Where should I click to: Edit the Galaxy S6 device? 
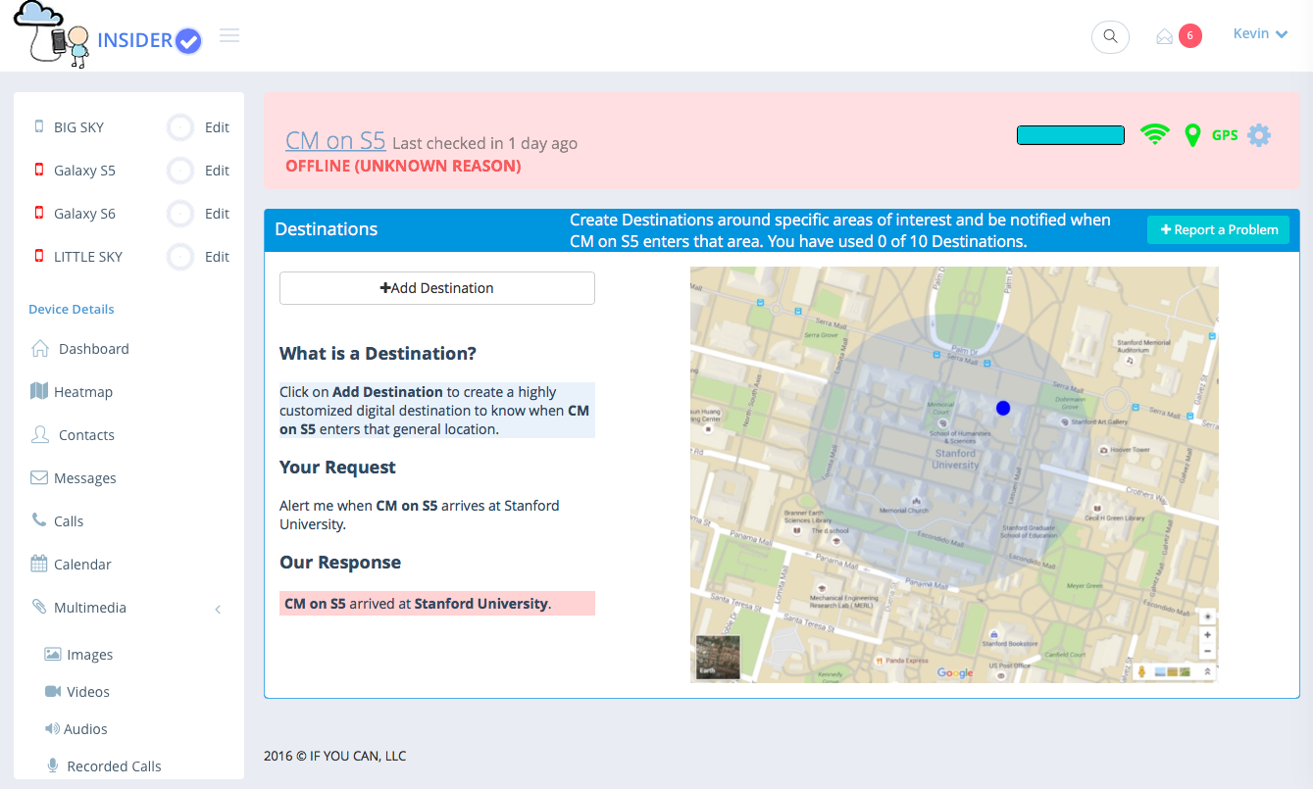(x=217, y=214)
